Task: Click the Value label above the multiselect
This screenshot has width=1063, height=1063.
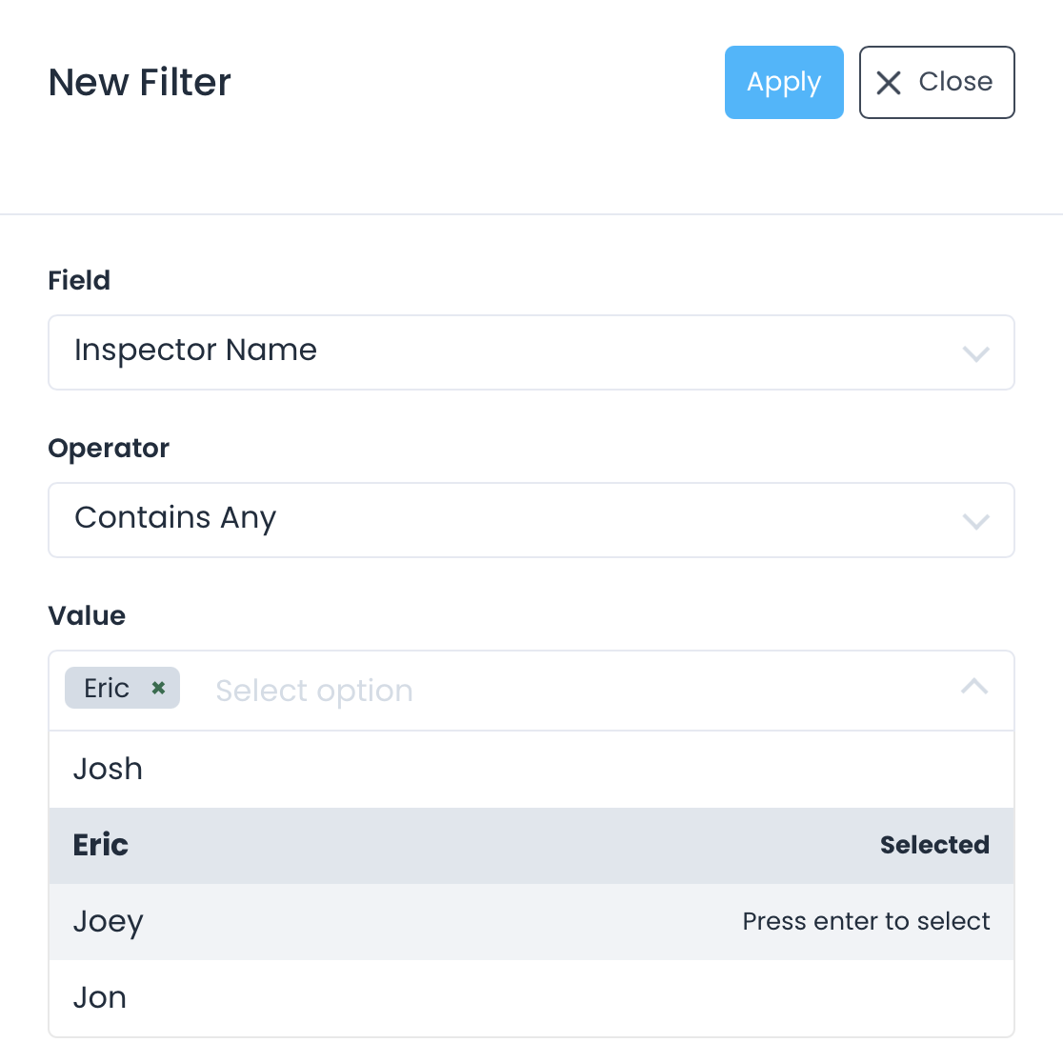Action: click(87, 616)
